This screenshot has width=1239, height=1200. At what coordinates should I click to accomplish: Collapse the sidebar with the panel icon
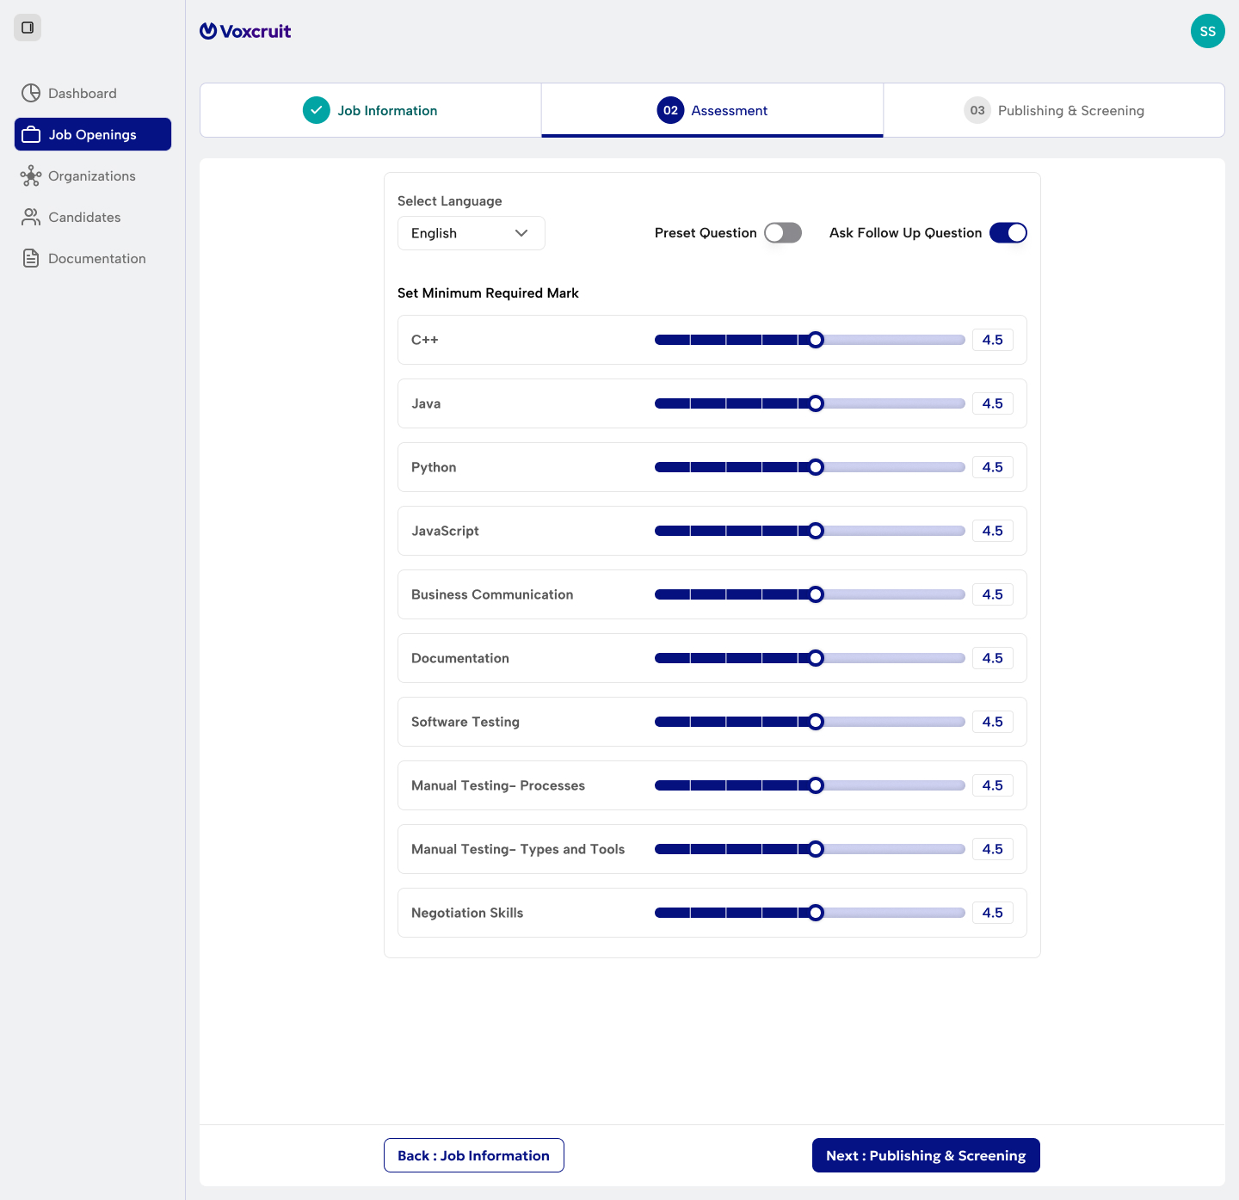click(28, 28)
